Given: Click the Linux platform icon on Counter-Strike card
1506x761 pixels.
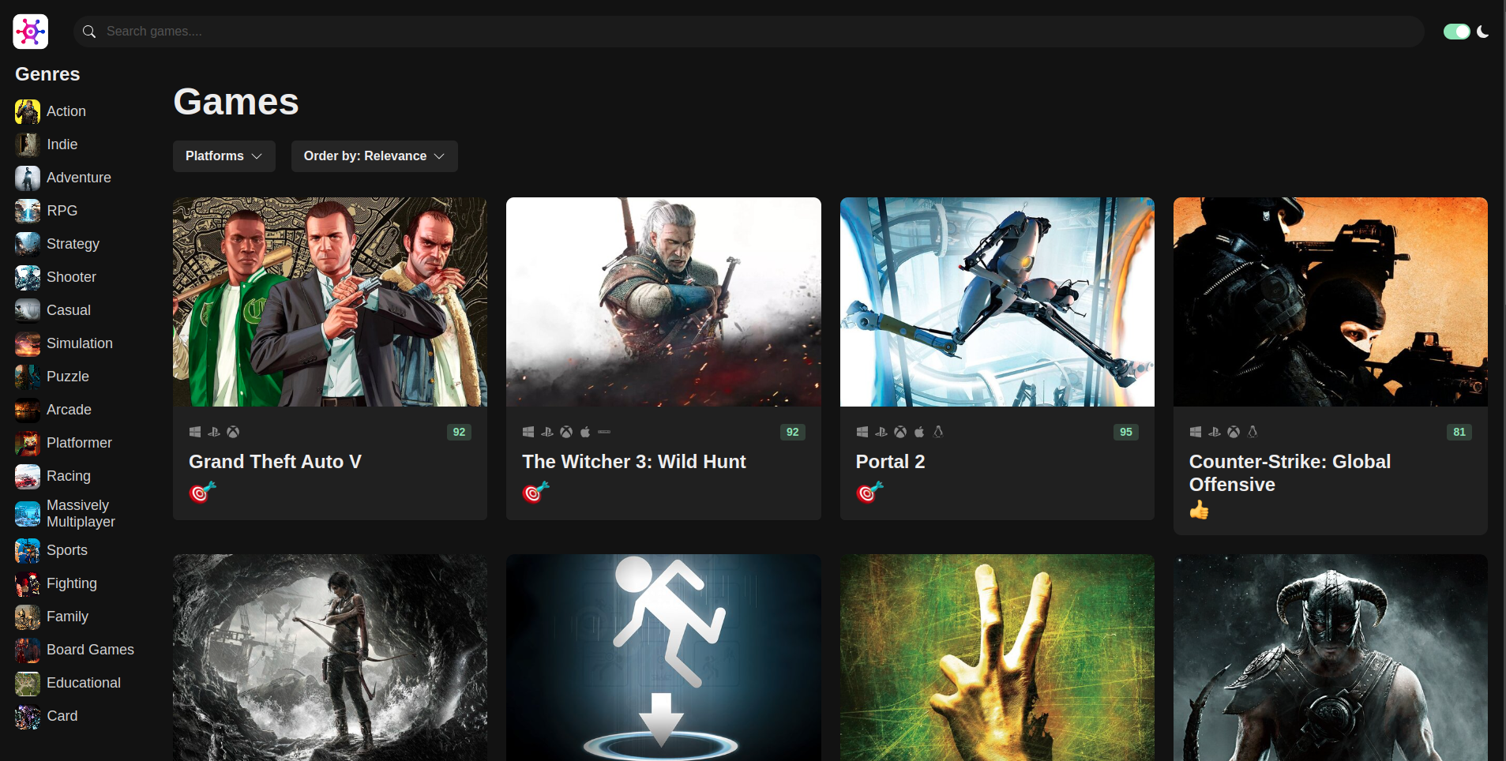Looking at the screenshot, I should coord(1252,432).
